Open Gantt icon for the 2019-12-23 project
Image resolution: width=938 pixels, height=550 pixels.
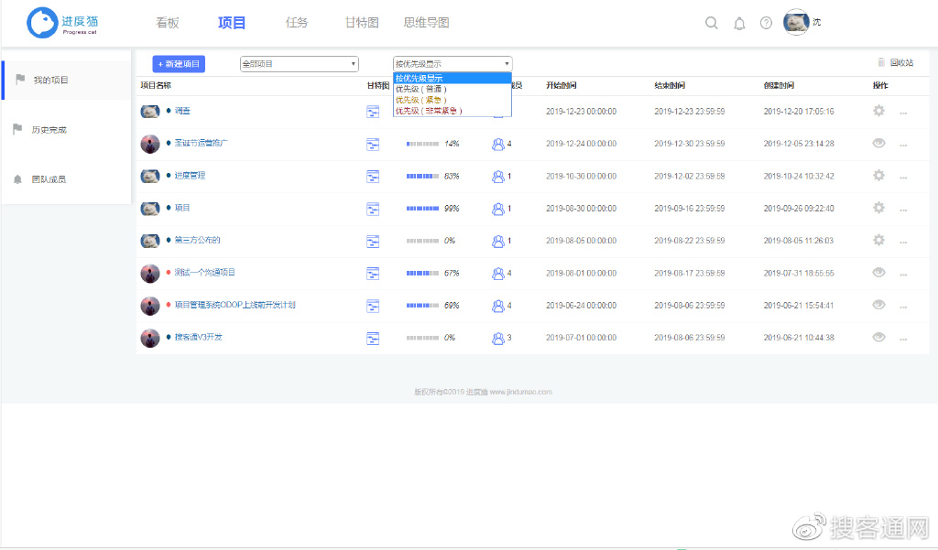coord(373,112)
